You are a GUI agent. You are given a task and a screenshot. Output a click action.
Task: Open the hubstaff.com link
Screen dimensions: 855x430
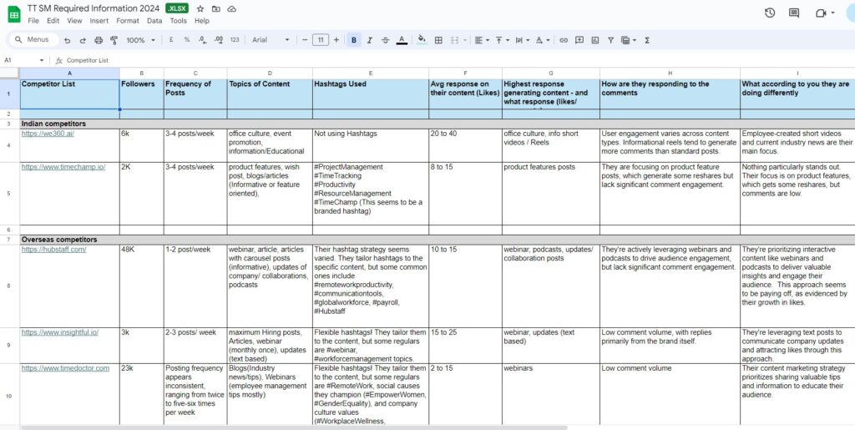[x=53, y=250]
